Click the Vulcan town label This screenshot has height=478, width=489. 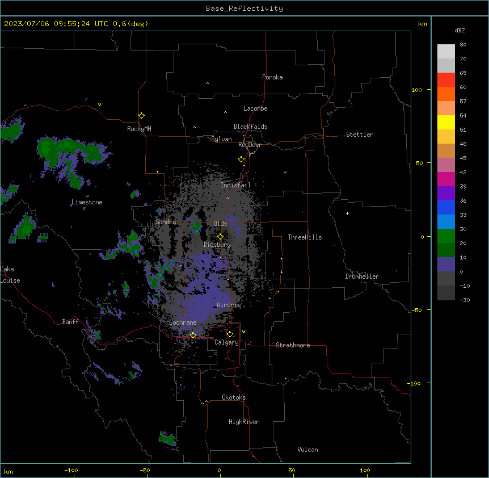point(308,450)
